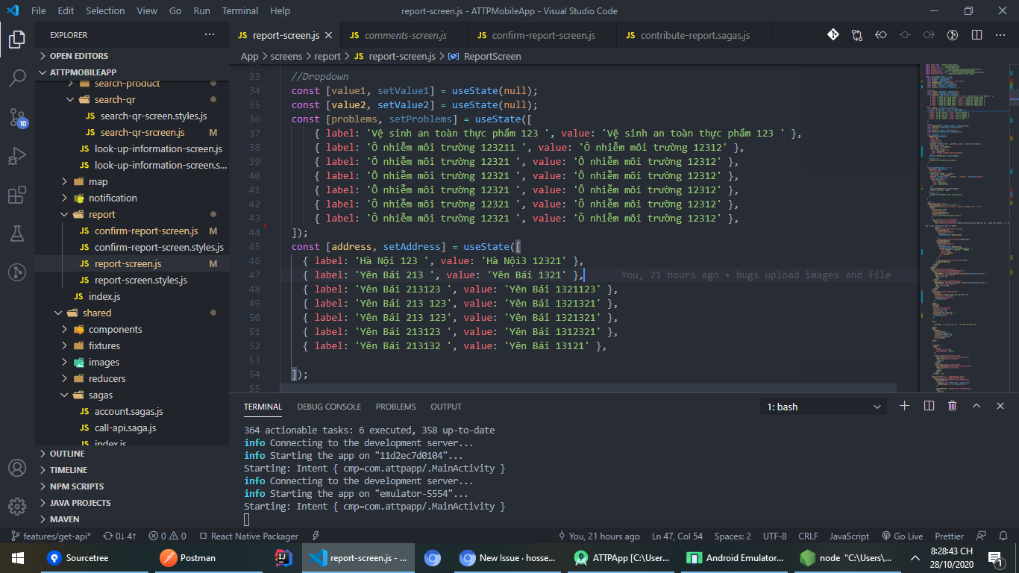Open the Run and Debug view

[x=17, y=157]
